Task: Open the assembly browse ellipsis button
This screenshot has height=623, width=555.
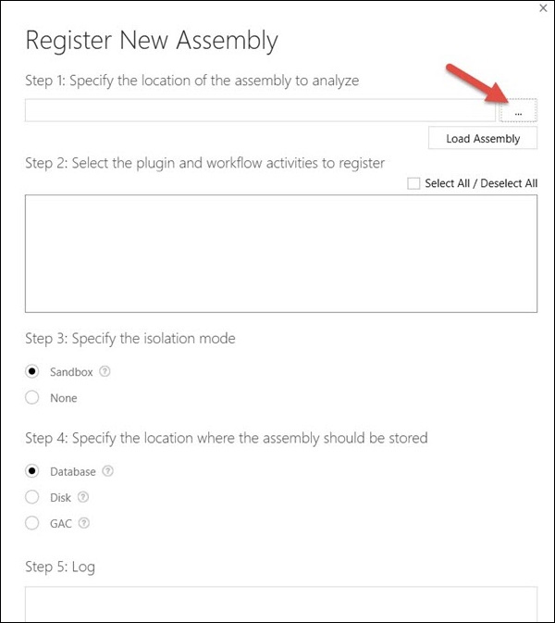Action: click(518, 110)
